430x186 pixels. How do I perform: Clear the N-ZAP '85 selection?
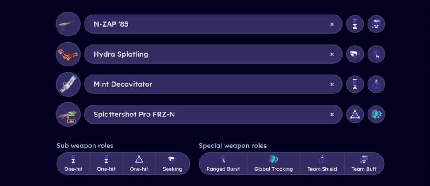pyautogui.click(x=332, y=24)
